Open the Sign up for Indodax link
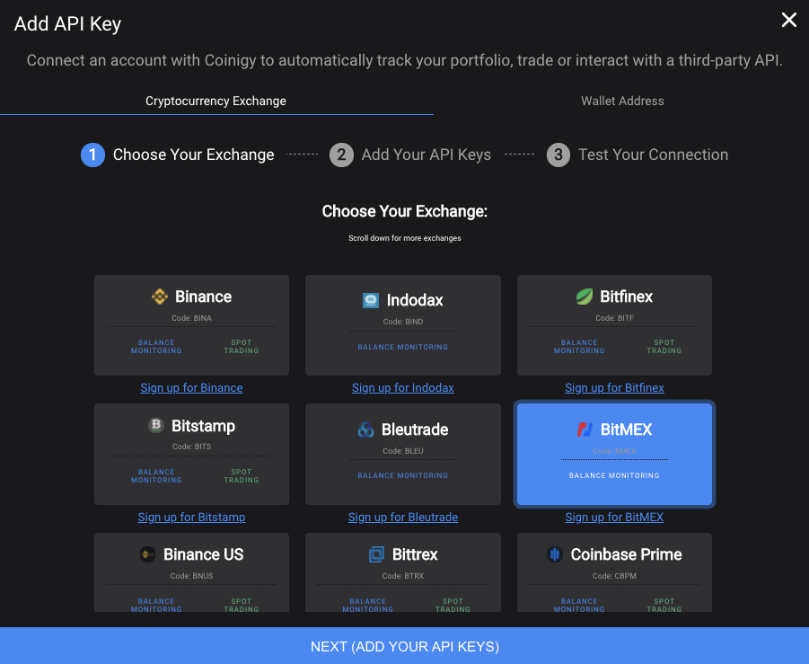 pyautogui.click(x=403, y=388)
